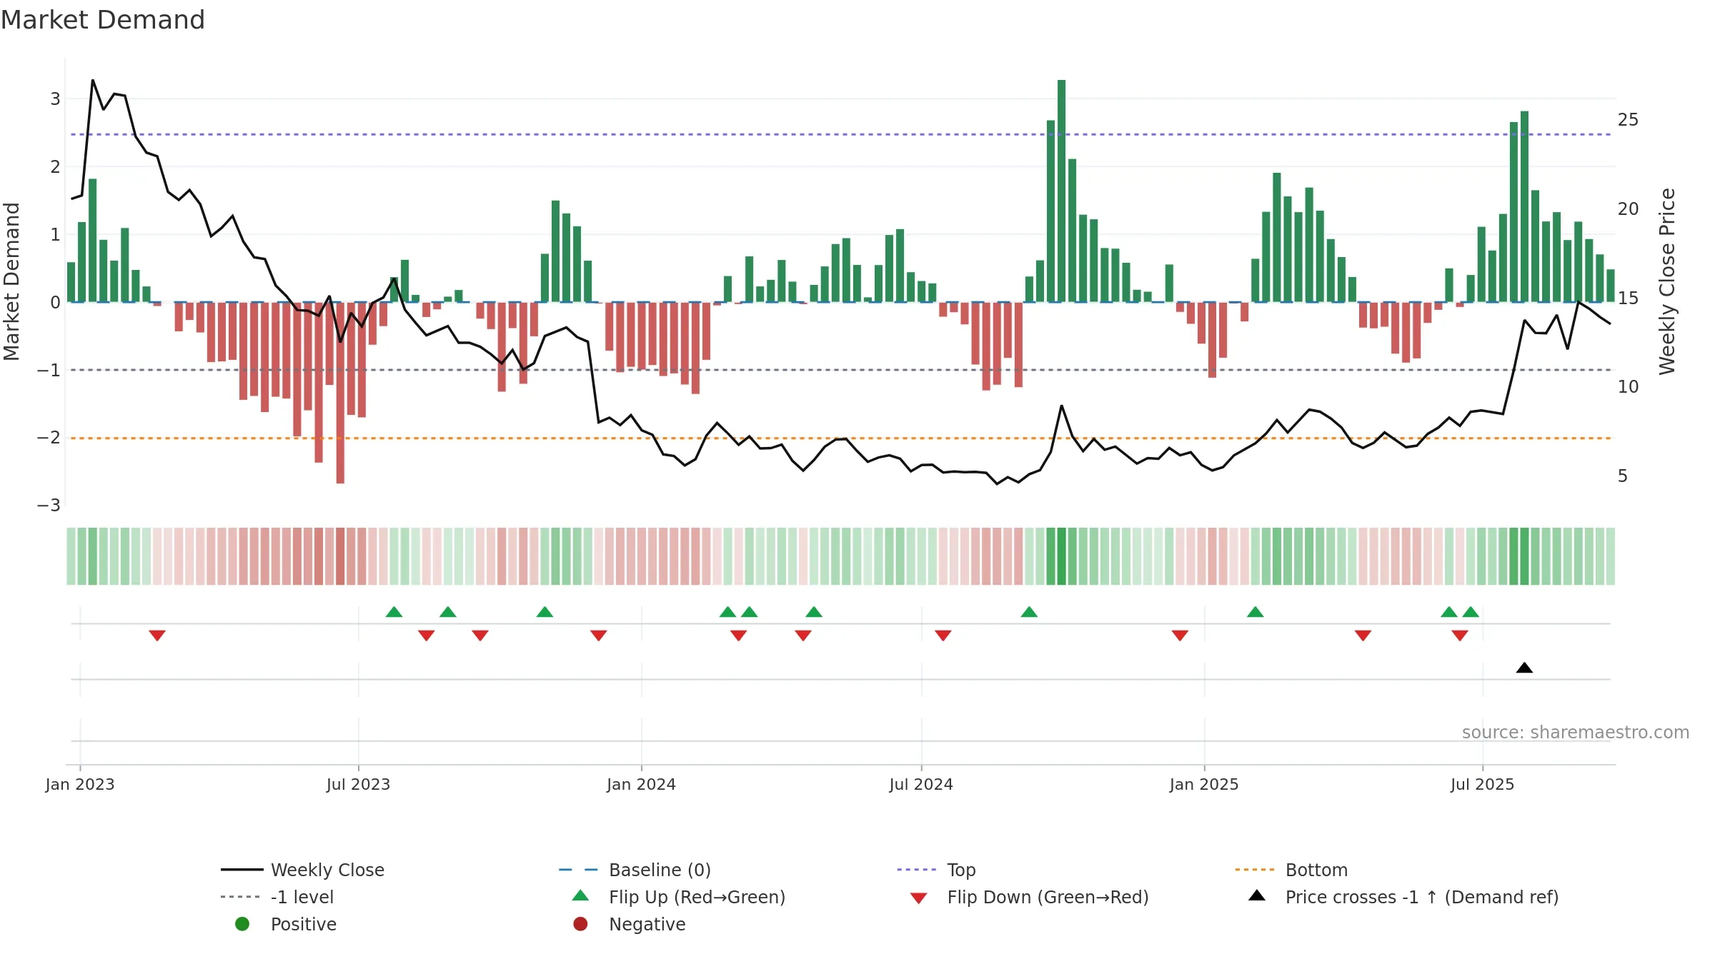Click the Weekly Close legend entry
The height and width of the screenshot is (964, 1715).
[302, 870]
